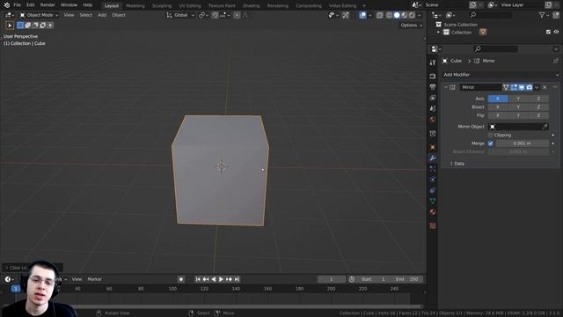This screenshot has width=563, height=317.
Task: Open the Edit menu
Action: [x=31, y=5]
